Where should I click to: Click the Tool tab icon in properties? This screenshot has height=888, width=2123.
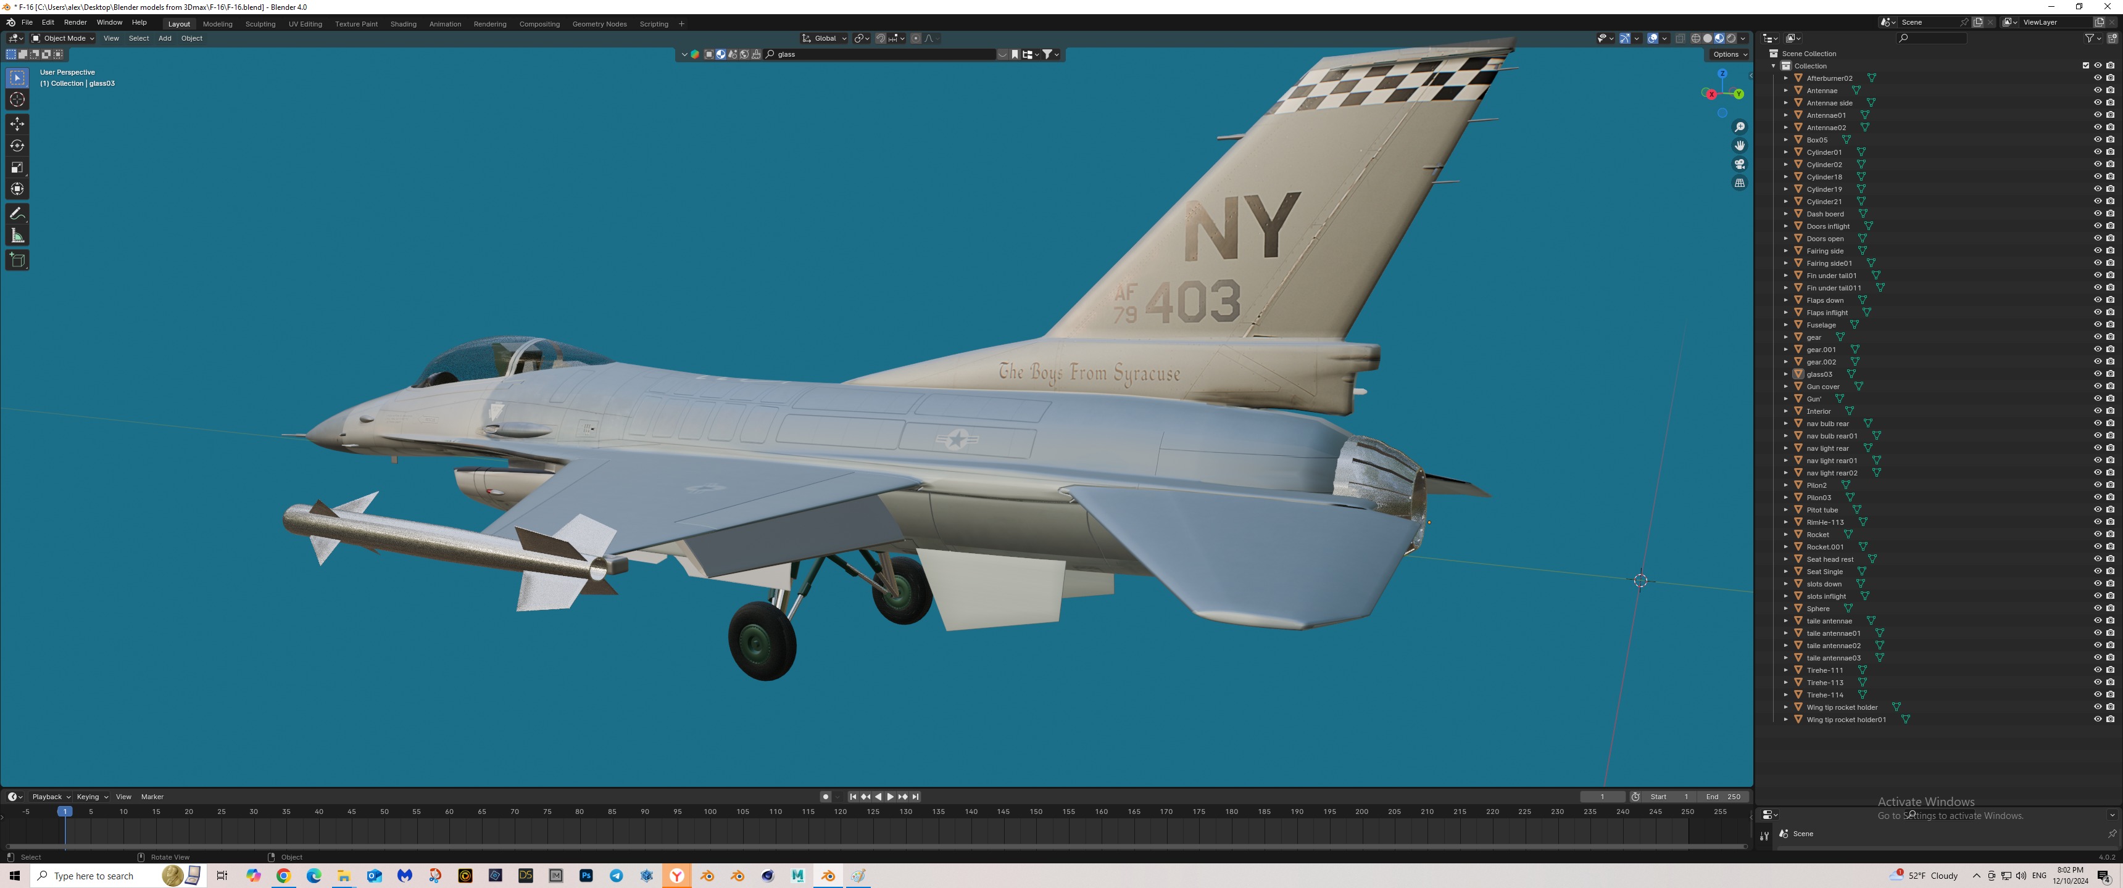pos(1764,836)
